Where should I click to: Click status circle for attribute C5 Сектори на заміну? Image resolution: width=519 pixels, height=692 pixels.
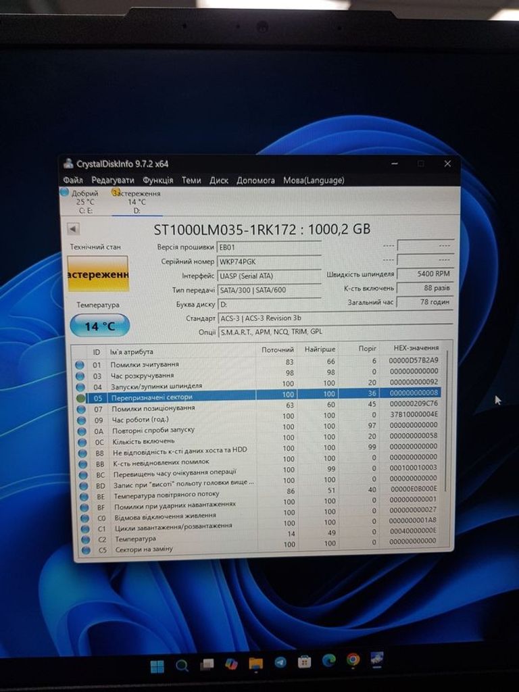coord(86,550)
